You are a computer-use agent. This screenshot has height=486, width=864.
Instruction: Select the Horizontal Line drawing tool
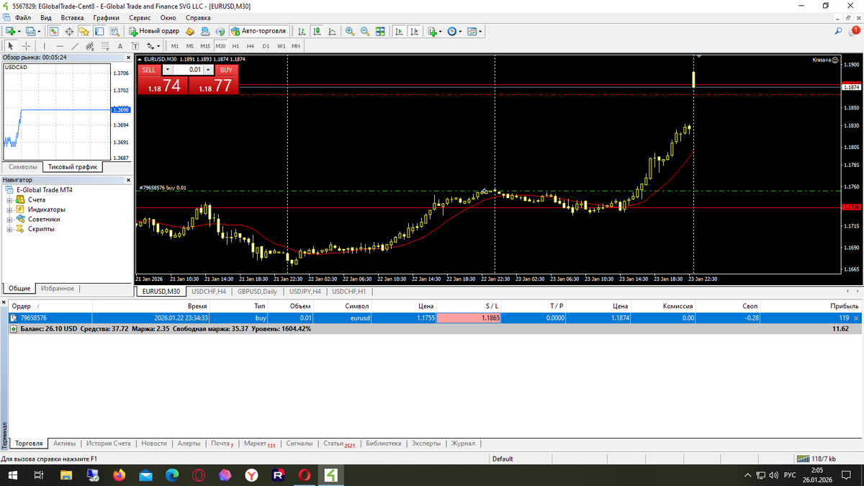click(60, 46)
